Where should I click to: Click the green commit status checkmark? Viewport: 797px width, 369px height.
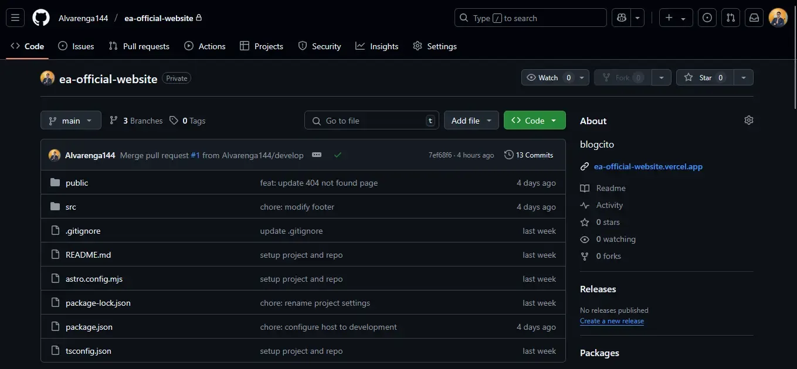(x=338, y=155)
